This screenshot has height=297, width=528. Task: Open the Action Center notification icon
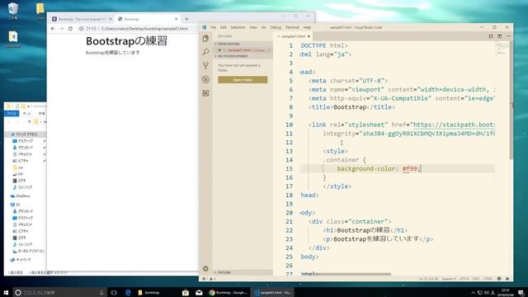521,292
